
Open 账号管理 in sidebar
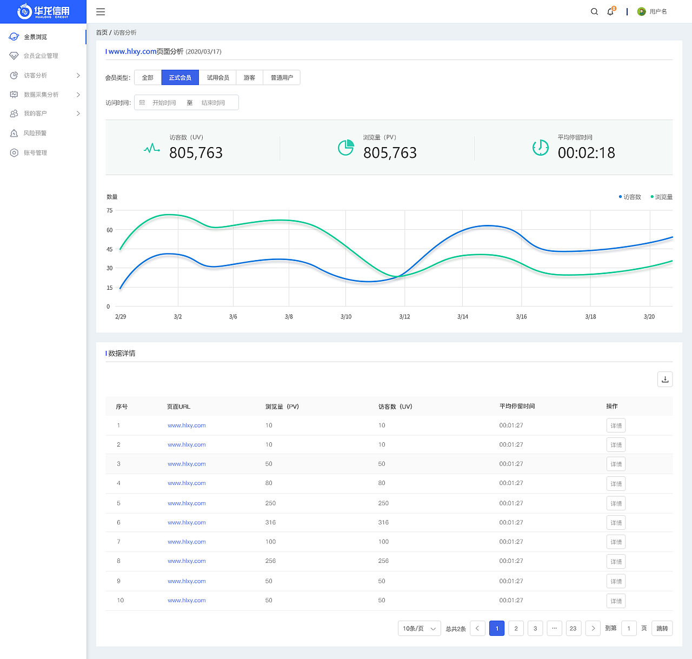point(43,152)
